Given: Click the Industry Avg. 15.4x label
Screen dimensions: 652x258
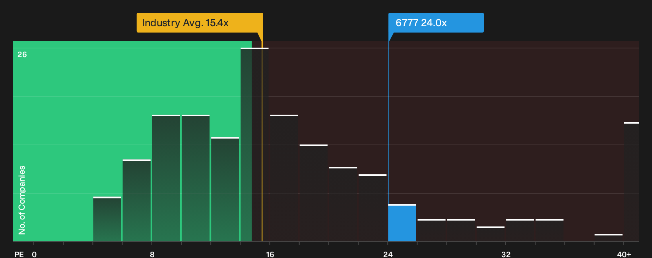Looking at the screenshot, I should click(x=200, y=23).
